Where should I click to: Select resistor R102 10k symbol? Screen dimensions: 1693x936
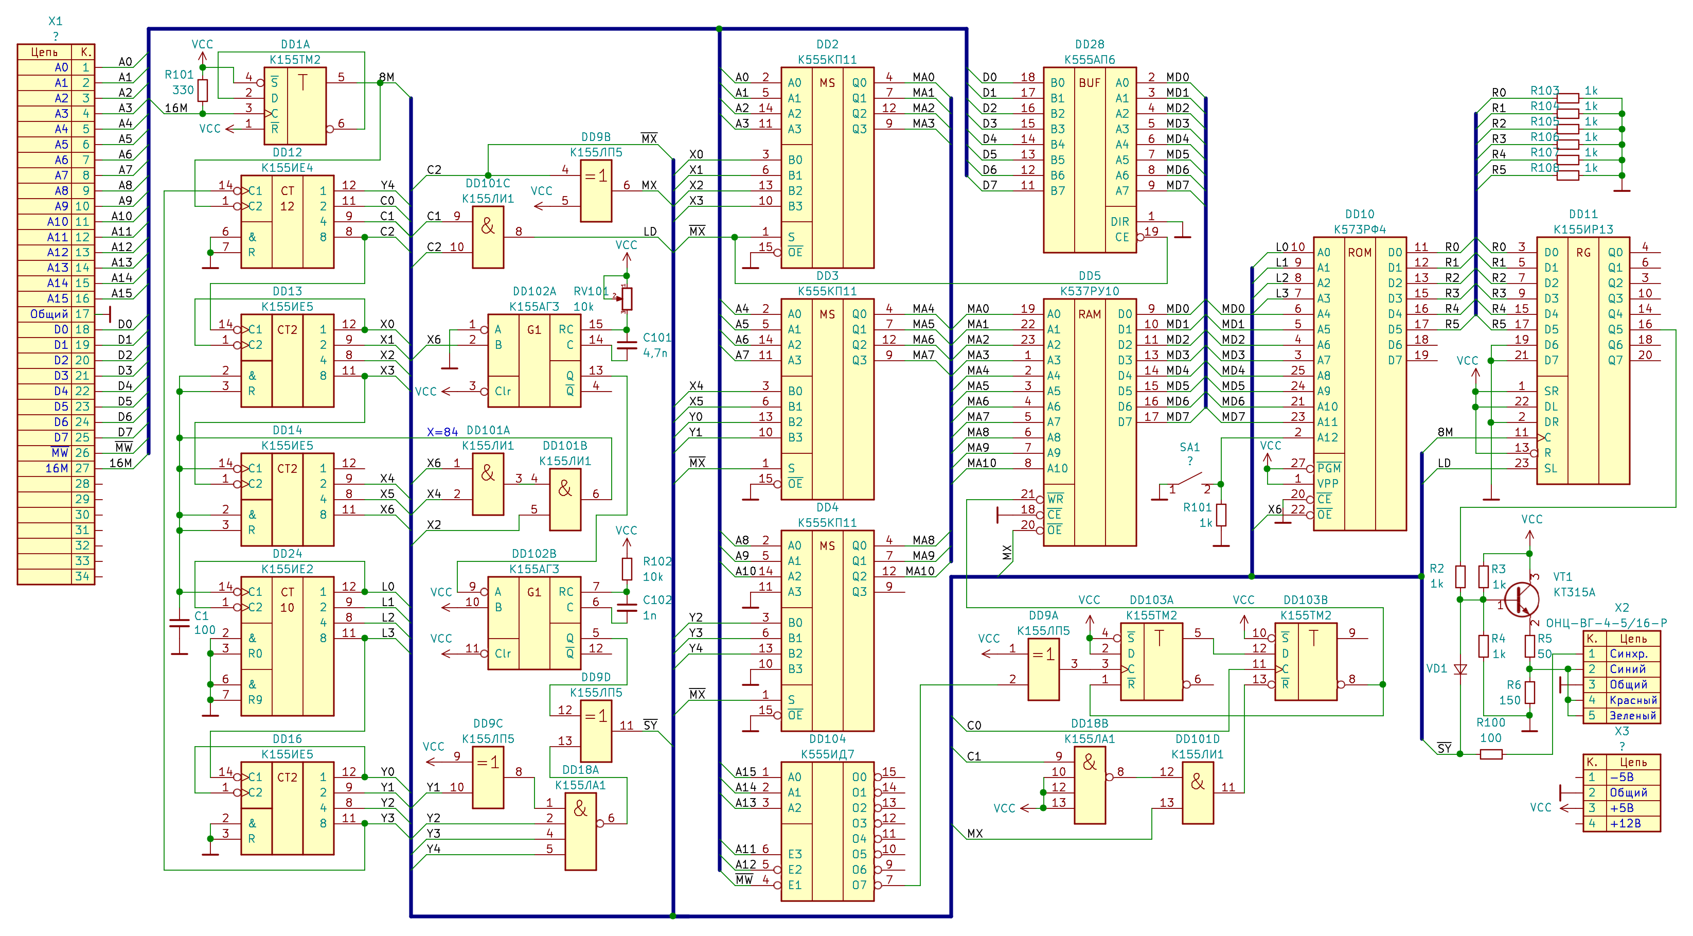click(627, 569)
